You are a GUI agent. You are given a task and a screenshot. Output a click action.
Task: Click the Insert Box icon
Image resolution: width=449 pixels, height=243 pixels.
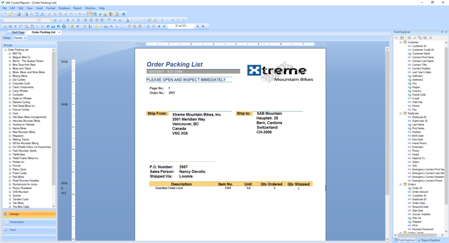point(42,26)
